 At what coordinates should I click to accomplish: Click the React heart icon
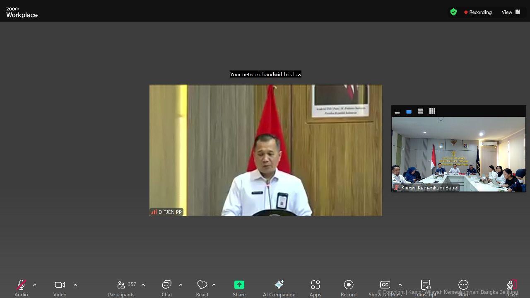(x=202, y=285)
